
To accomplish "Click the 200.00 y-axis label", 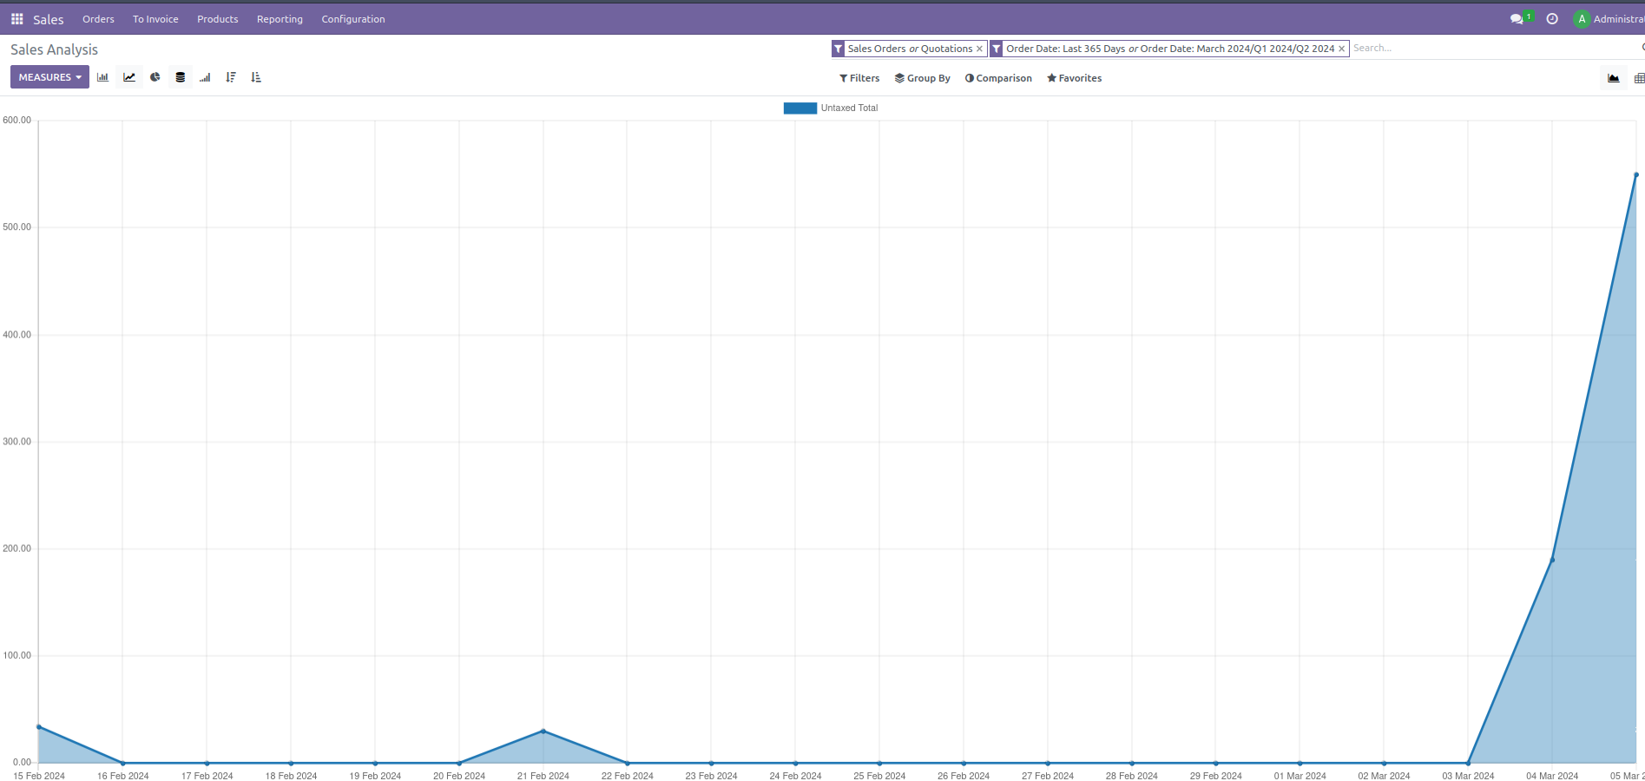I will 16,548.
